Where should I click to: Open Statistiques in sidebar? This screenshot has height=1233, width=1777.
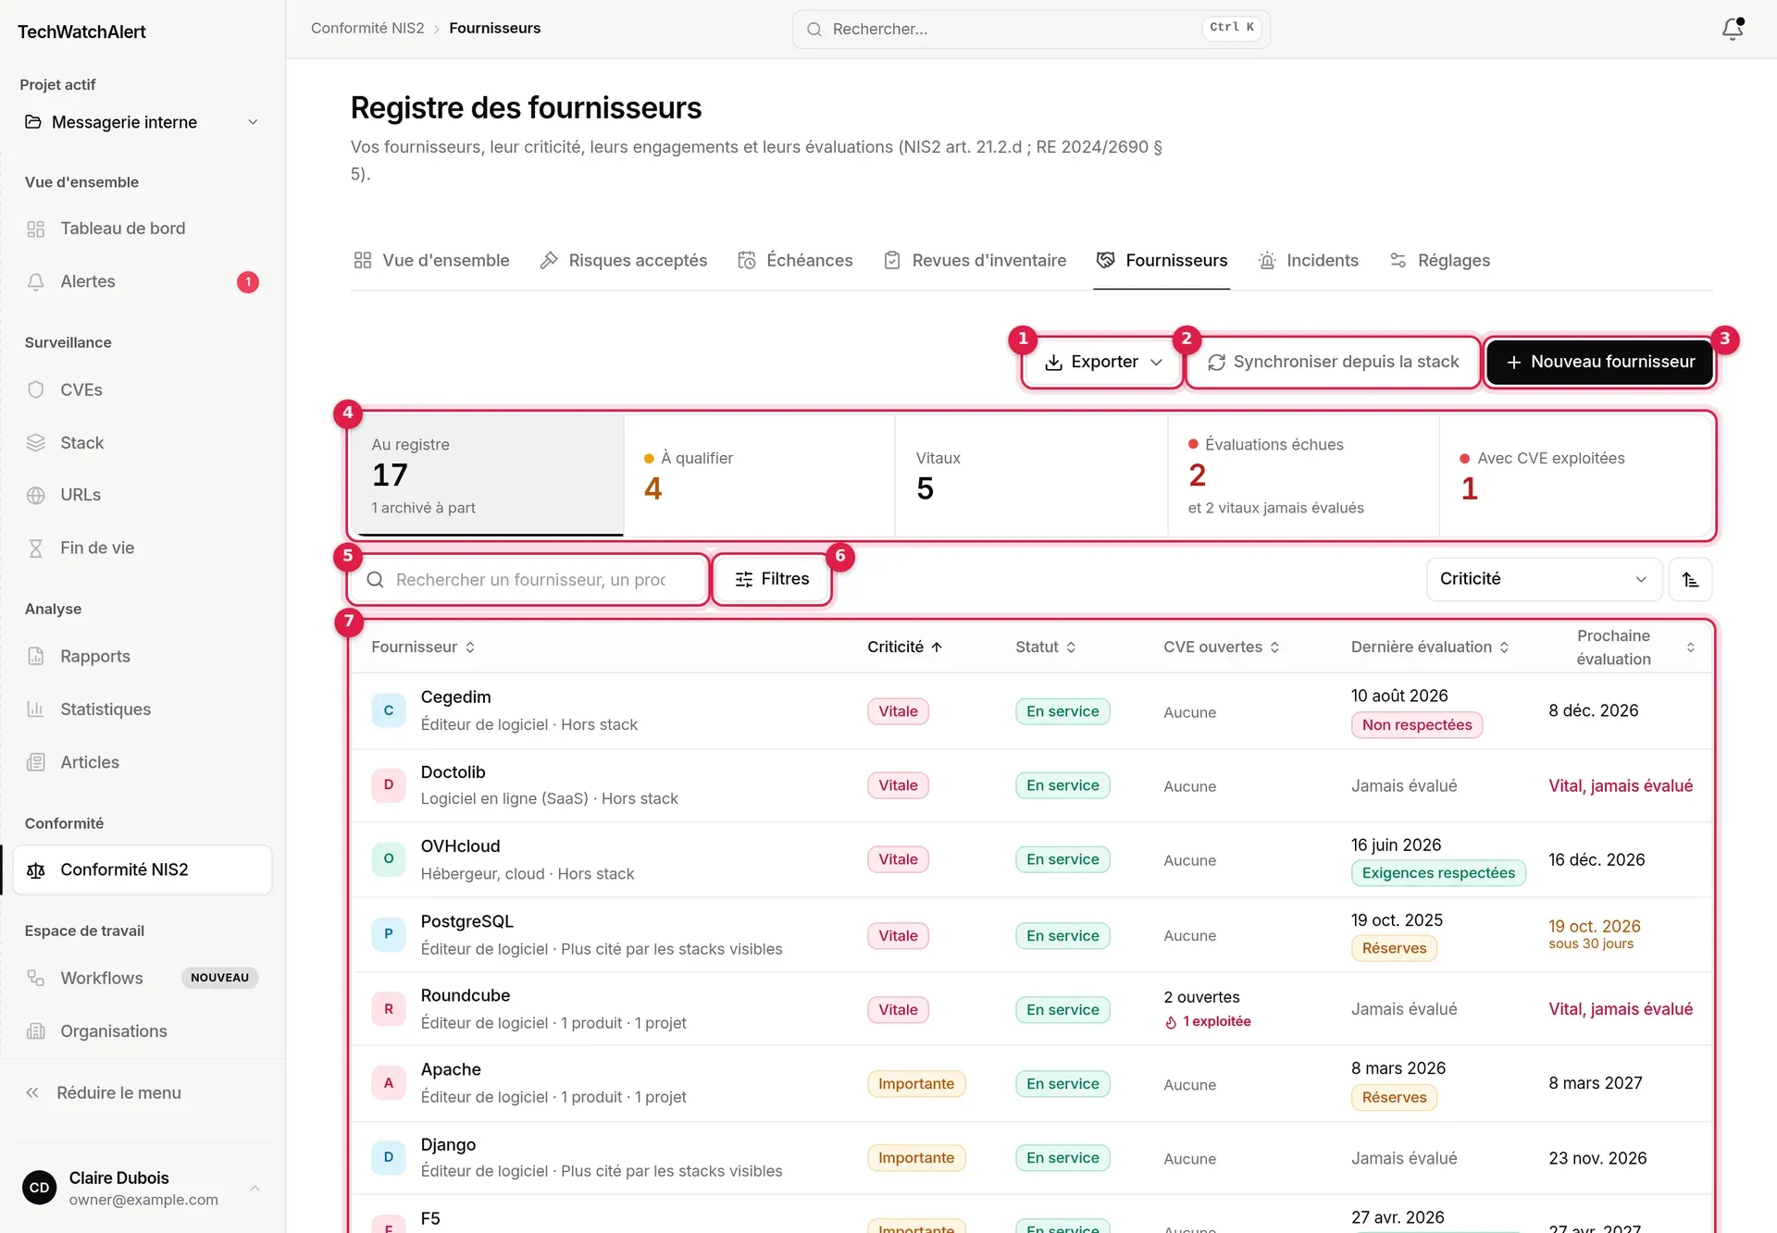(x=141, y=709)
